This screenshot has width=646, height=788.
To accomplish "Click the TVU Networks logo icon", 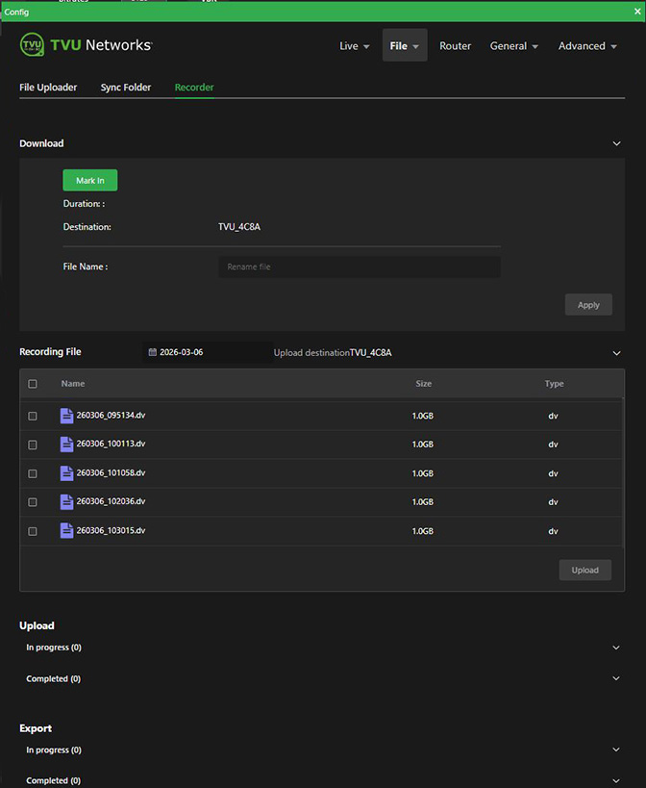I will coord(32,45).
